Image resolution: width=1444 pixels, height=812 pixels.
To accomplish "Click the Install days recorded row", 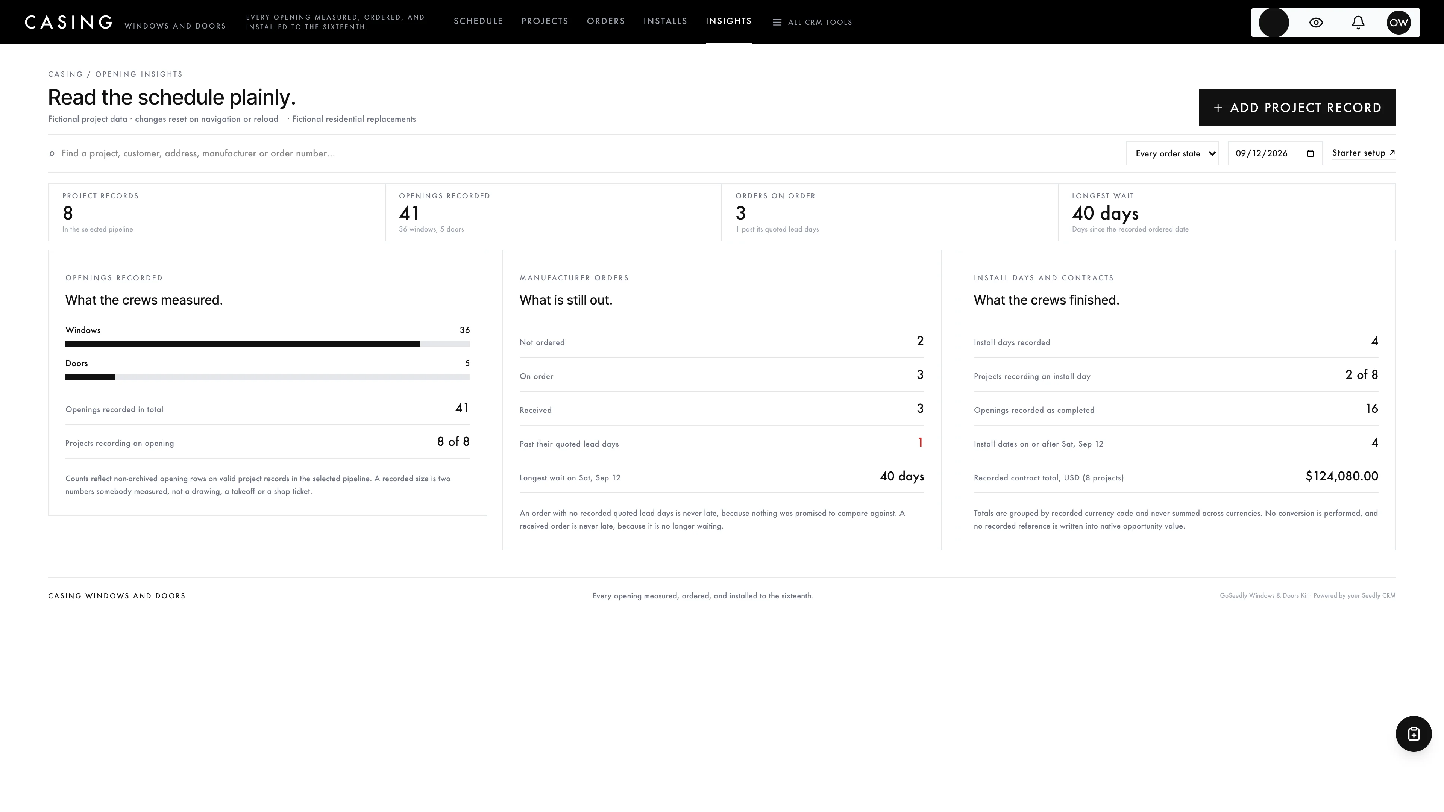I will click(1176, 341).
